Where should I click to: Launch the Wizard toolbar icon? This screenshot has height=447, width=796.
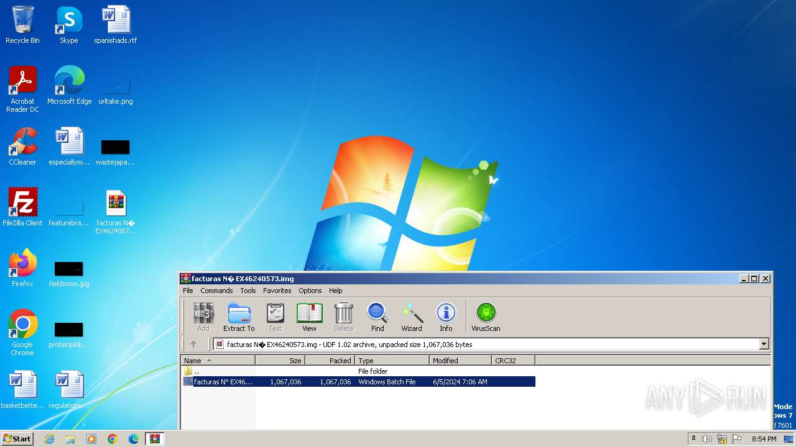coord(412,317)
